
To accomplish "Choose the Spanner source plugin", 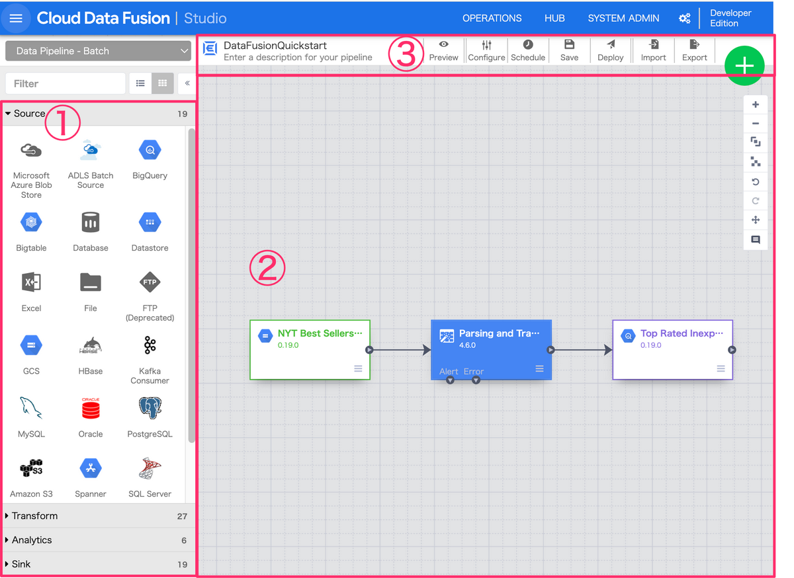I will click(x=91, y=477).
